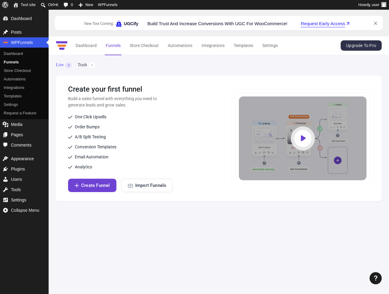Open Settings in WPFunnels sidebar submenu
The height and width of the screenshot is (294, 389).
click(x=11, y=105)
